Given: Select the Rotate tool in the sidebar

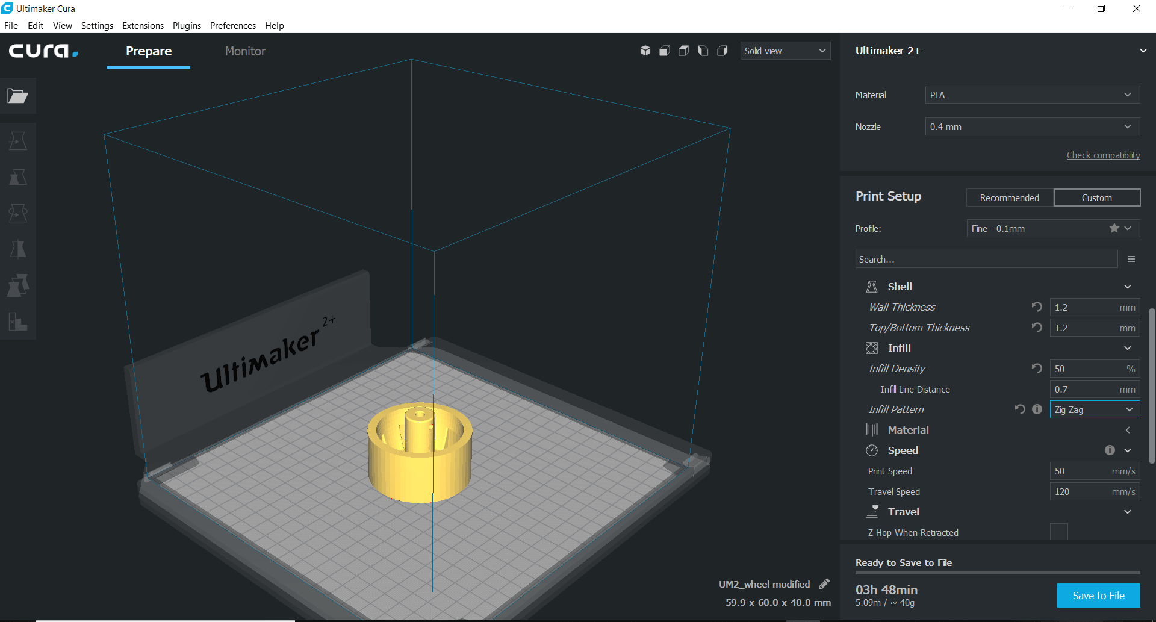Looking at the screenshot, I should 18,213.
